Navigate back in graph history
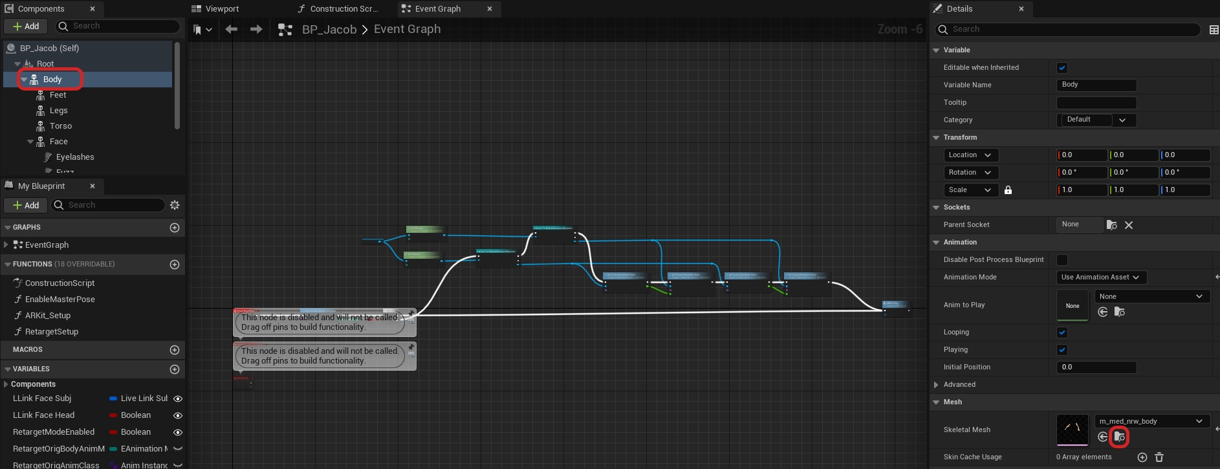Viewport: 1220px width, 469px height. [232, 30]
